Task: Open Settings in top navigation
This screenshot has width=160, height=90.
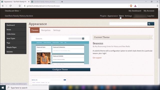Action: (128, 16)
